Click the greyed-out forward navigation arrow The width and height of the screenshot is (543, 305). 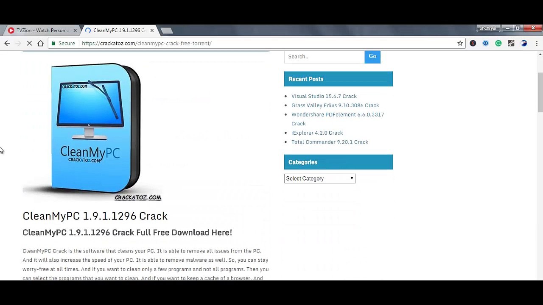click(18, 43)
